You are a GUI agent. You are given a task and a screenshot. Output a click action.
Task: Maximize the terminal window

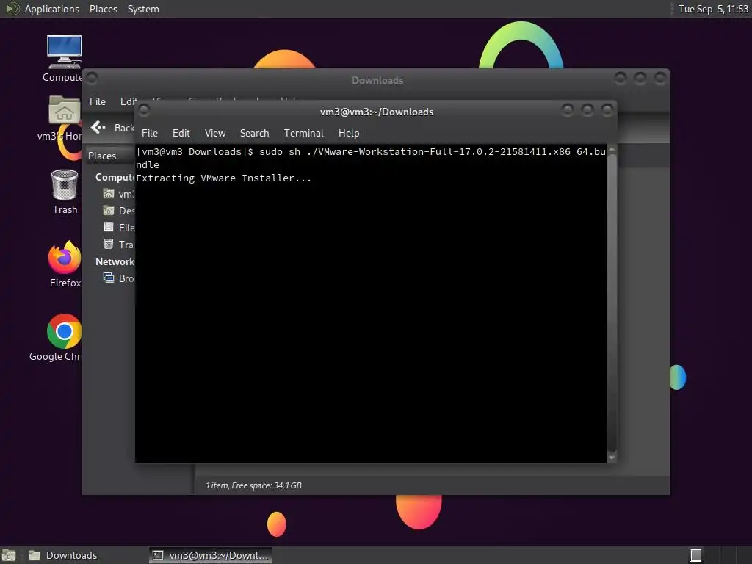click(x=587, y=110)
